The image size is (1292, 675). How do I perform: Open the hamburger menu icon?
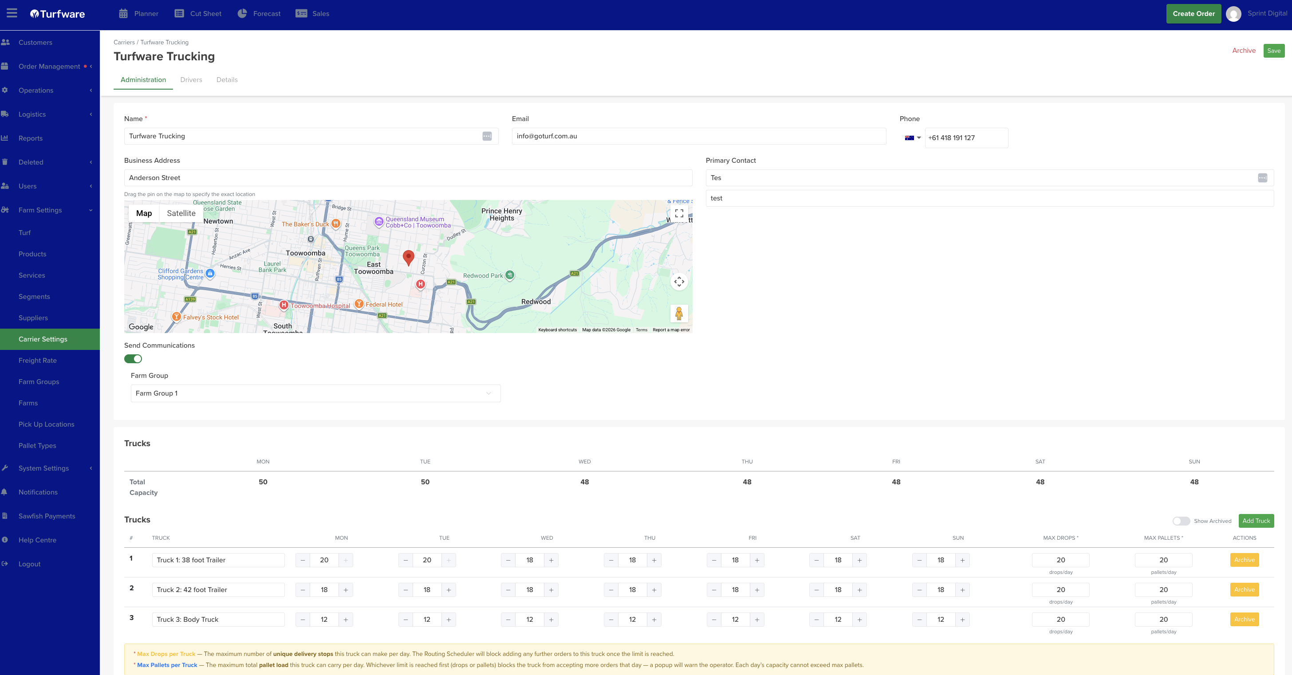point(12,13)
